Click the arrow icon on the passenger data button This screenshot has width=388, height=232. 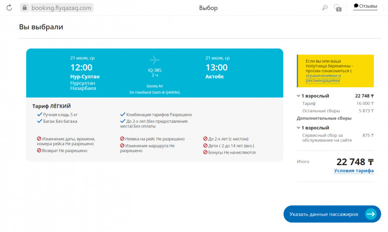coord(371,214)
